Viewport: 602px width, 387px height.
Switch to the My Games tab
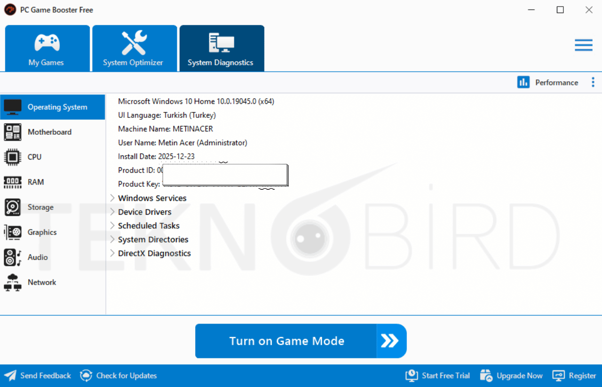47,48
